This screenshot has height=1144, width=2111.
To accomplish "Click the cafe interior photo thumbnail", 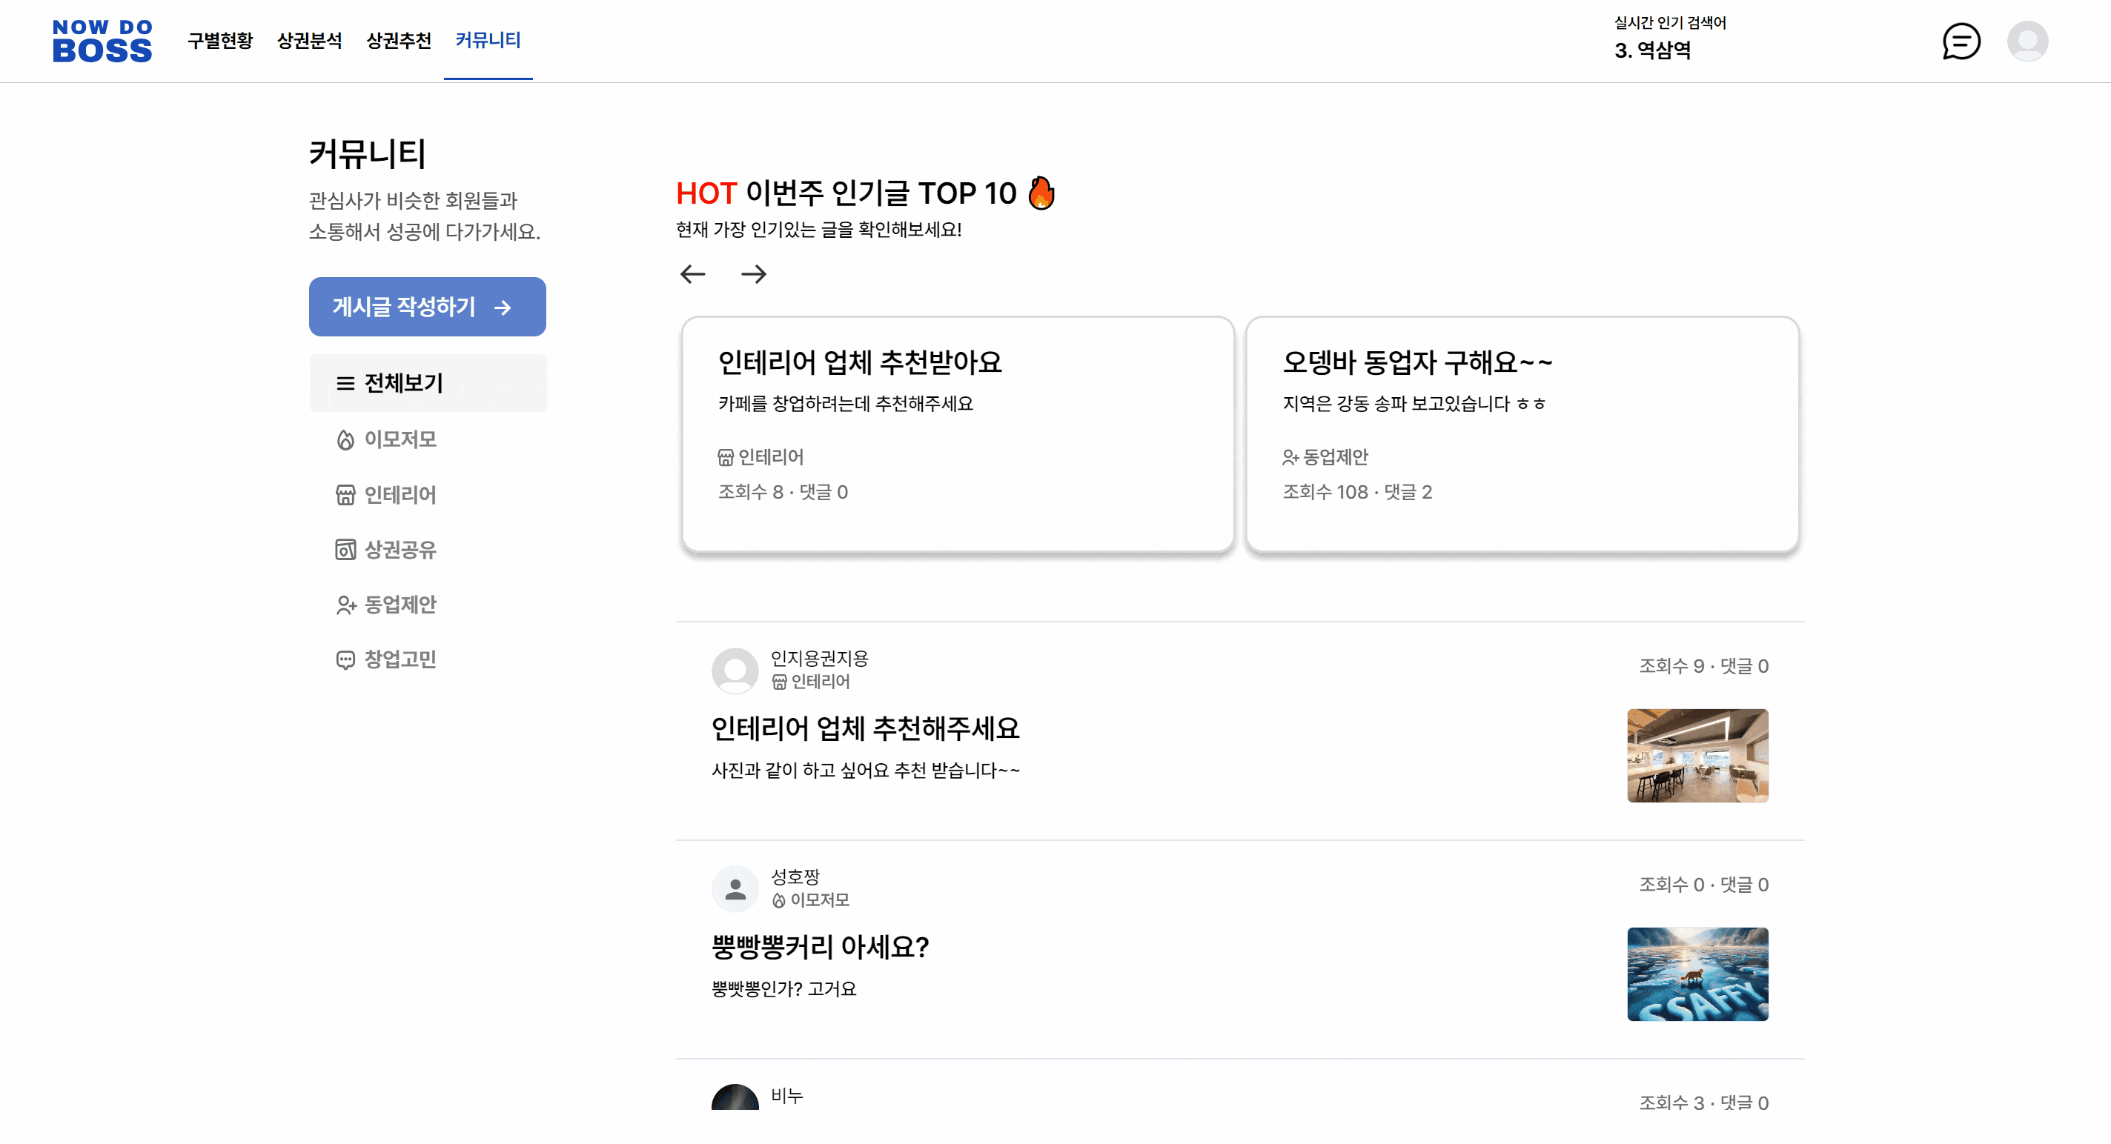I will click(1697, 755).
